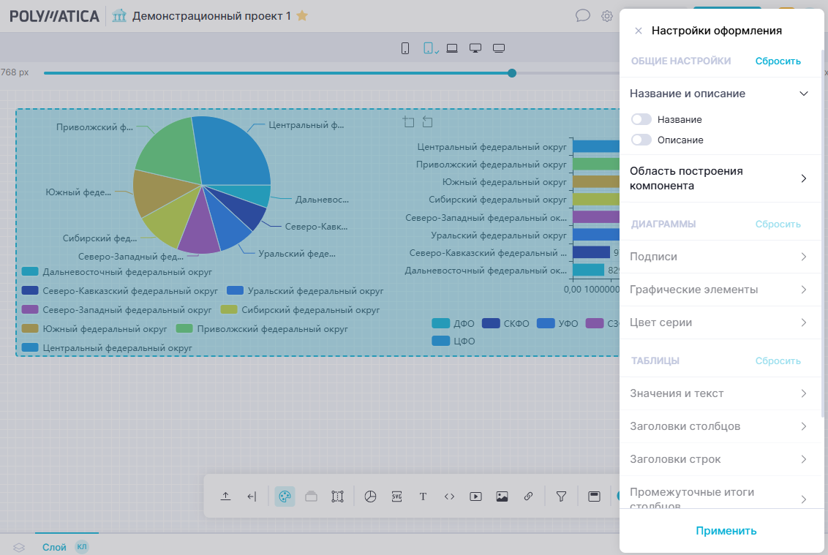
Task: Switch to the 'Слой' tab
Action: [54, 547]
